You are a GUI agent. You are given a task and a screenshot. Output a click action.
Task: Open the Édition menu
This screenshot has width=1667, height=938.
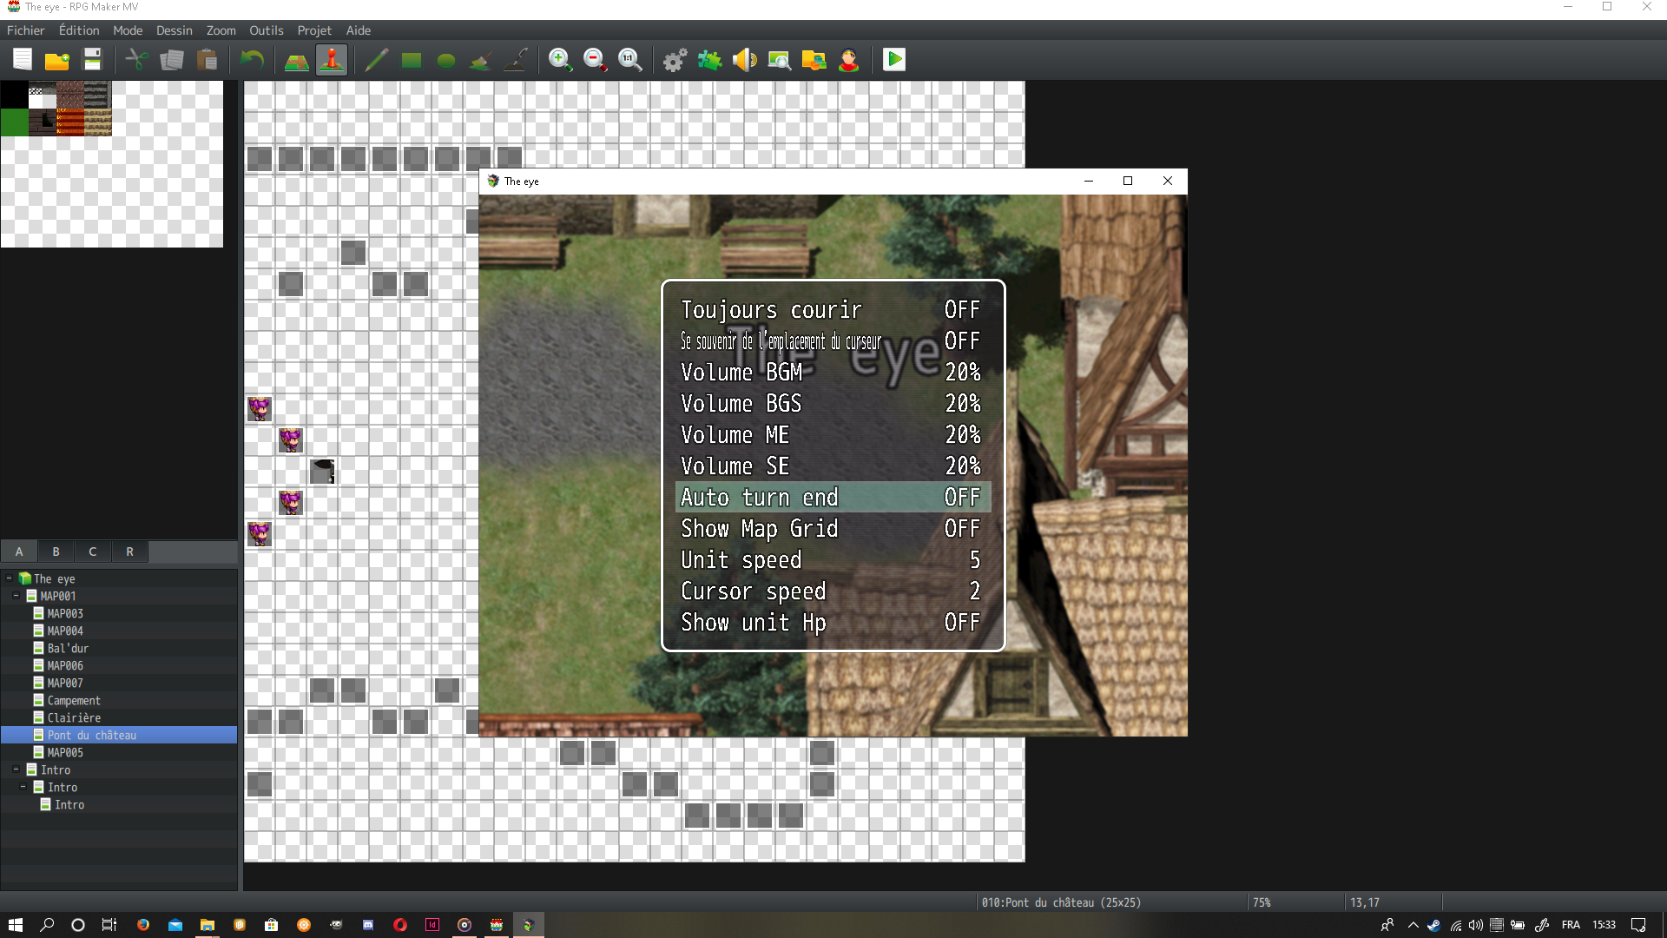click(79, 30)
